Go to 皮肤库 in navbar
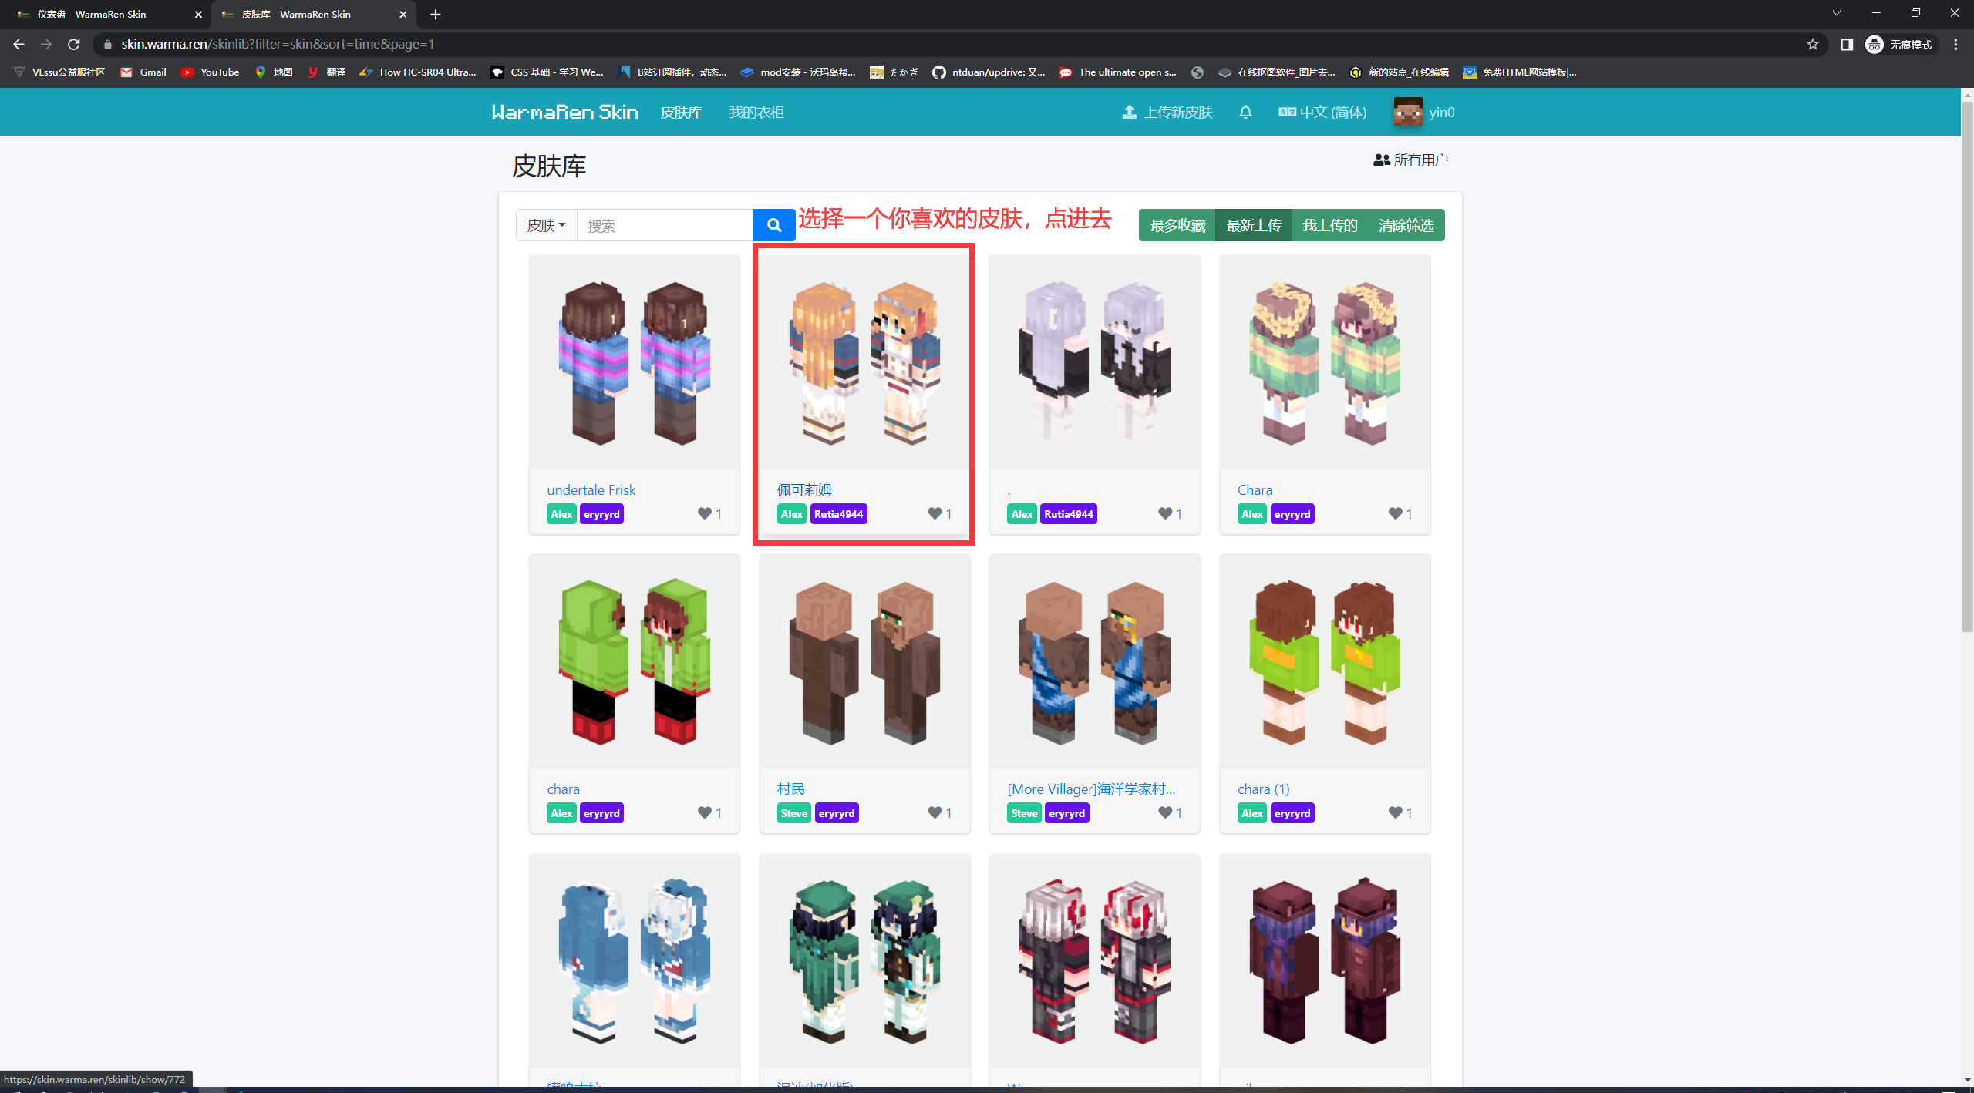The width and height of the screenshot is (1974, 1093). [681, 113]
